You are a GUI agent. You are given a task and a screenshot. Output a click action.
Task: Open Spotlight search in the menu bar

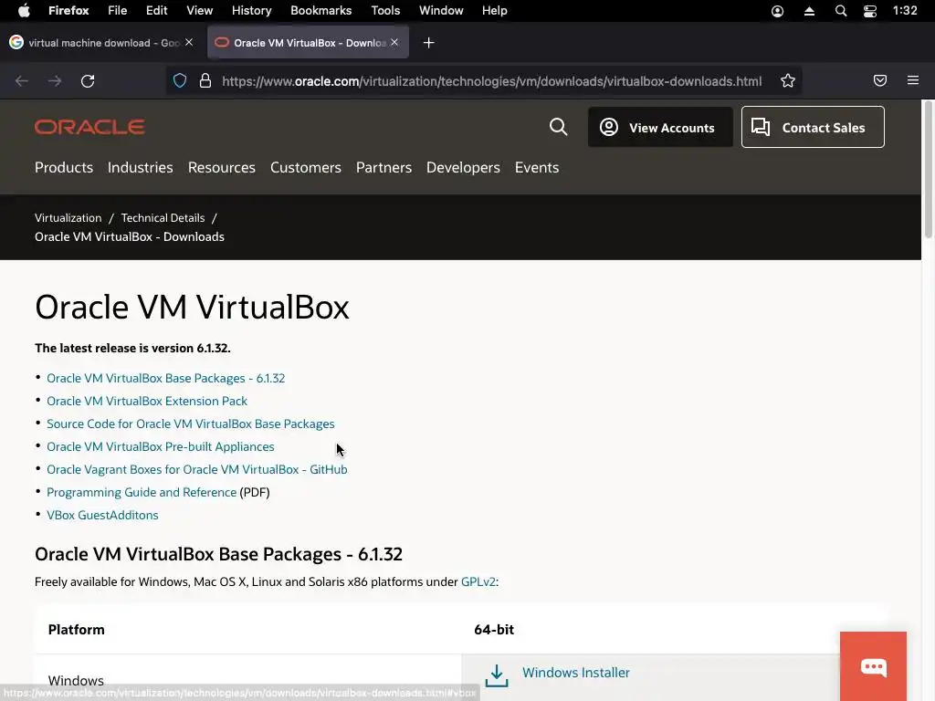[x=841, y=11]
